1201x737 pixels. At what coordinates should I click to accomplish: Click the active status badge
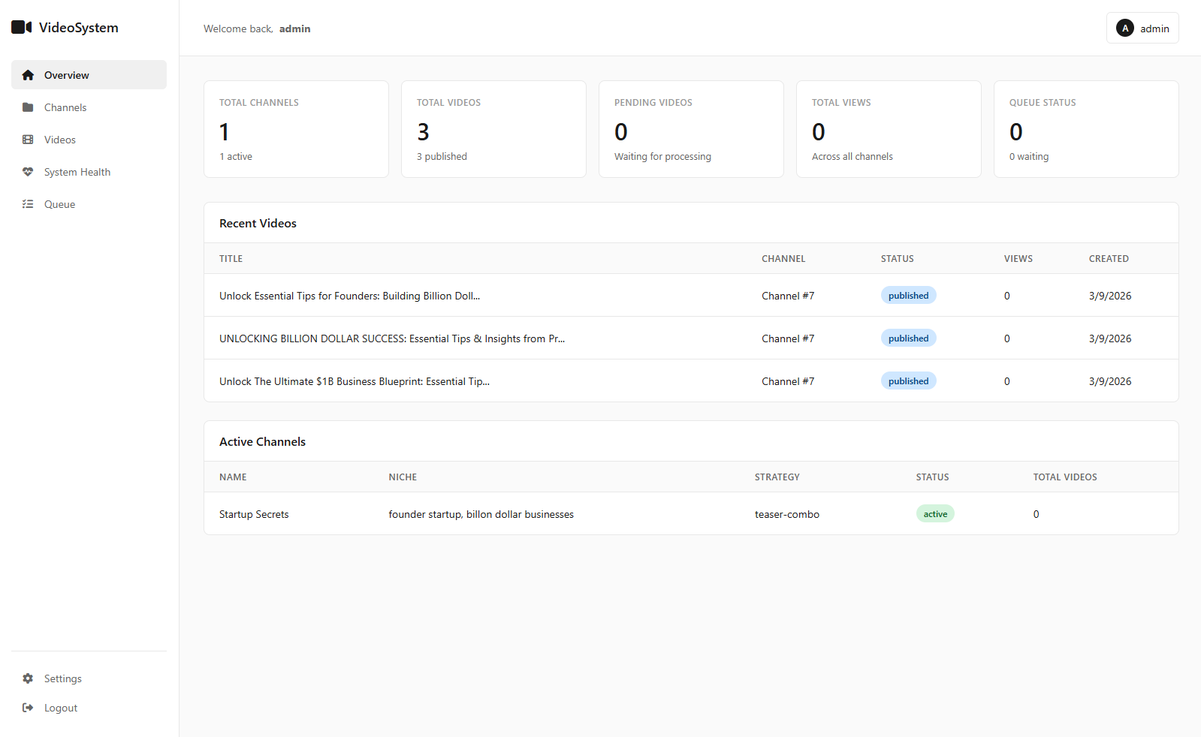pyautogui.click(x=935, y=514)
